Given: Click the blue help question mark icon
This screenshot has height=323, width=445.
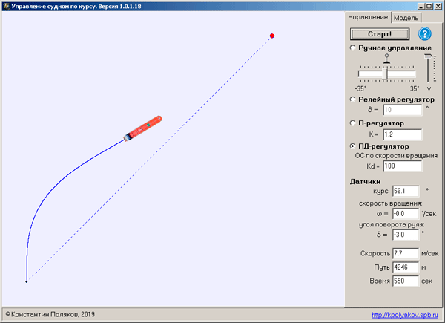Looking at the screenshot, I should 425,34.
